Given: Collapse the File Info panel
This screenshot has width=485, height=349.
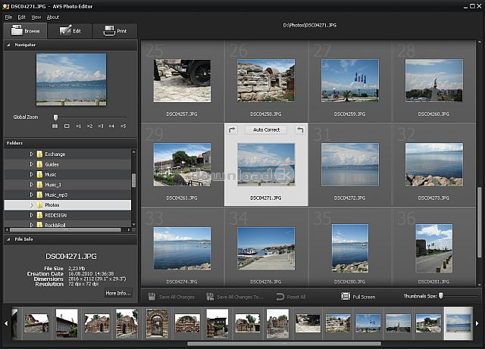Looking at the screenshot, I should point(8,240).
